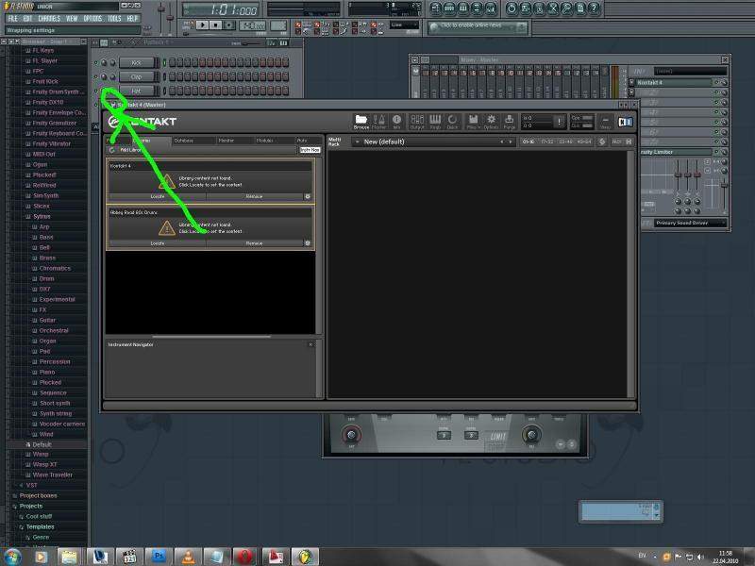755x566 pixels.
Task: Click the gear icon in the Abbey Road 60s Drums library box
Action: point(308,243)
